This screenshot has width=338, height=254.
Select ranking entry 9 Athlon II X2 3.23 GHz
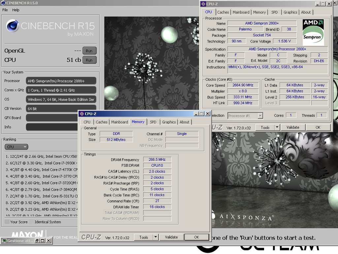coord(41,209)
